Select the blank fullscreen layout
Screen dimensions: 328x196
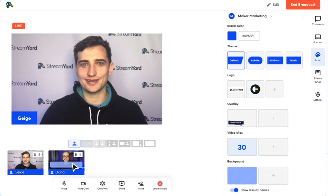click(150, 144)
